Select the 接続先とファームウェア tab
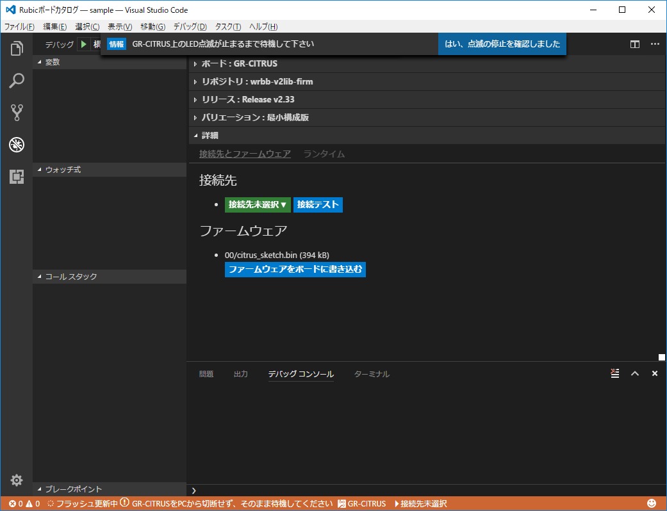This screenshot has width=667, height=511. pyautogui.click(x=245, y=154)
